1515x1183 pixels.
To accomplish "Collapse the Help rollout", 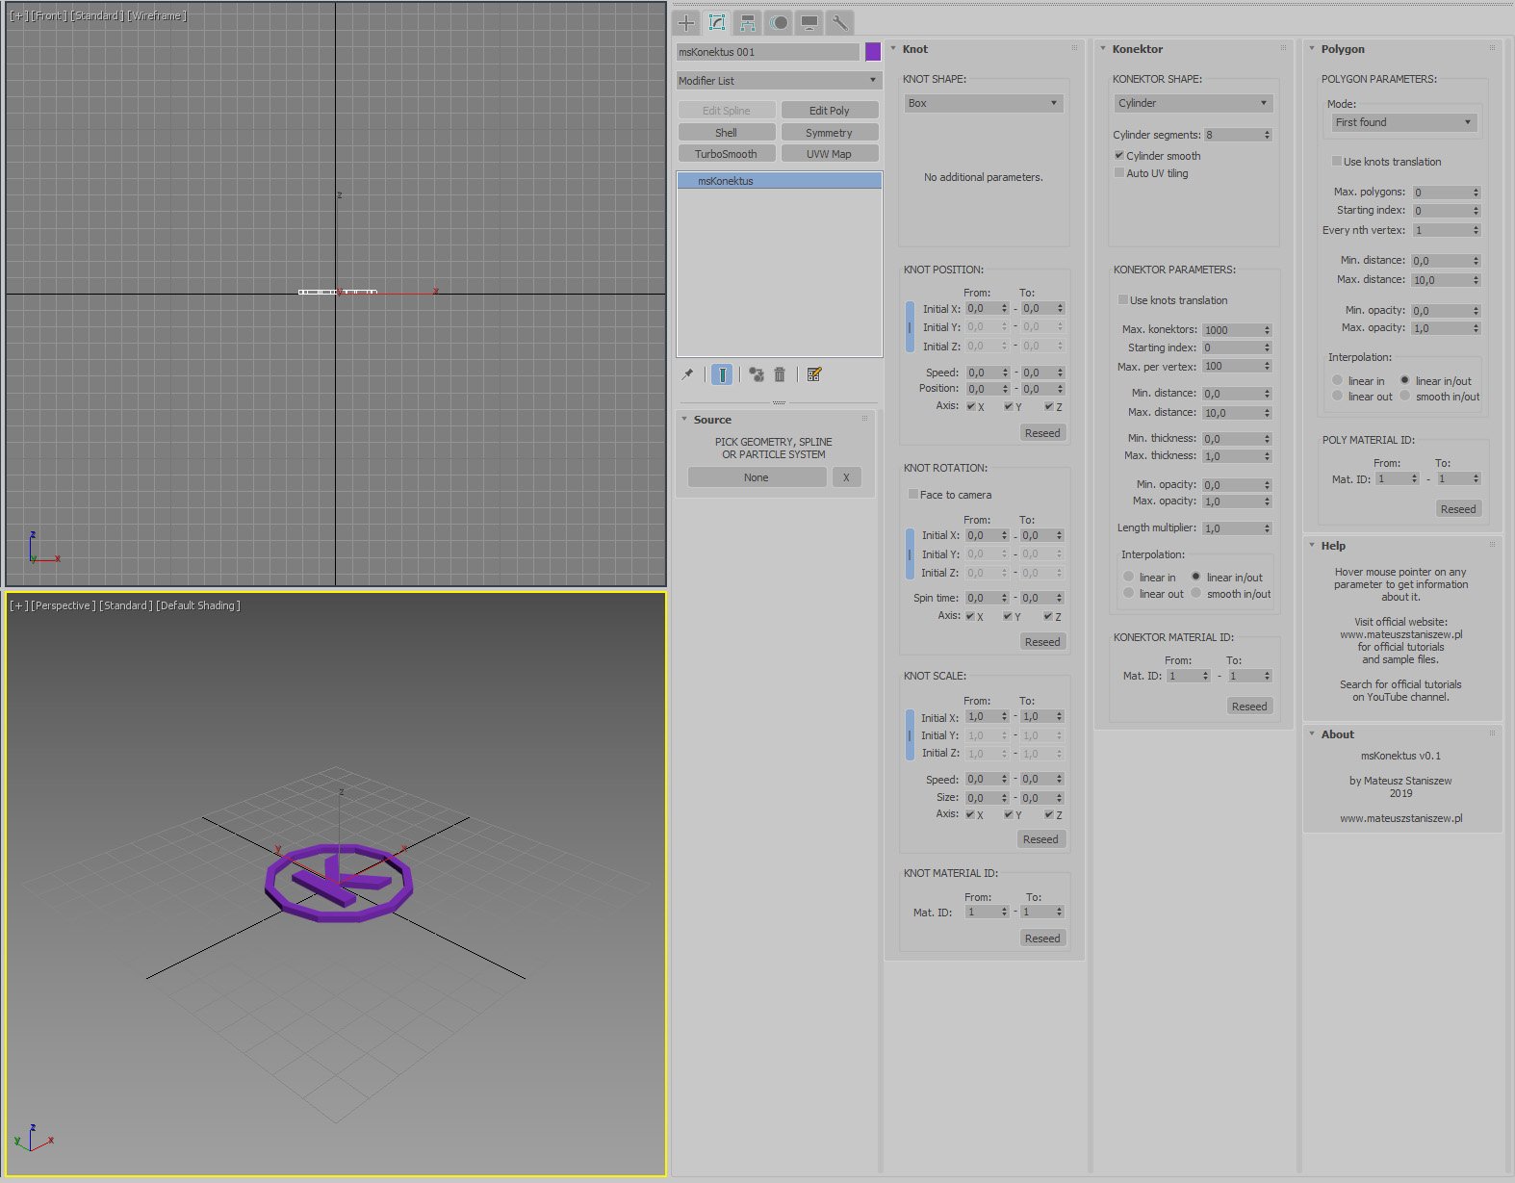I will coord(1312,546).
